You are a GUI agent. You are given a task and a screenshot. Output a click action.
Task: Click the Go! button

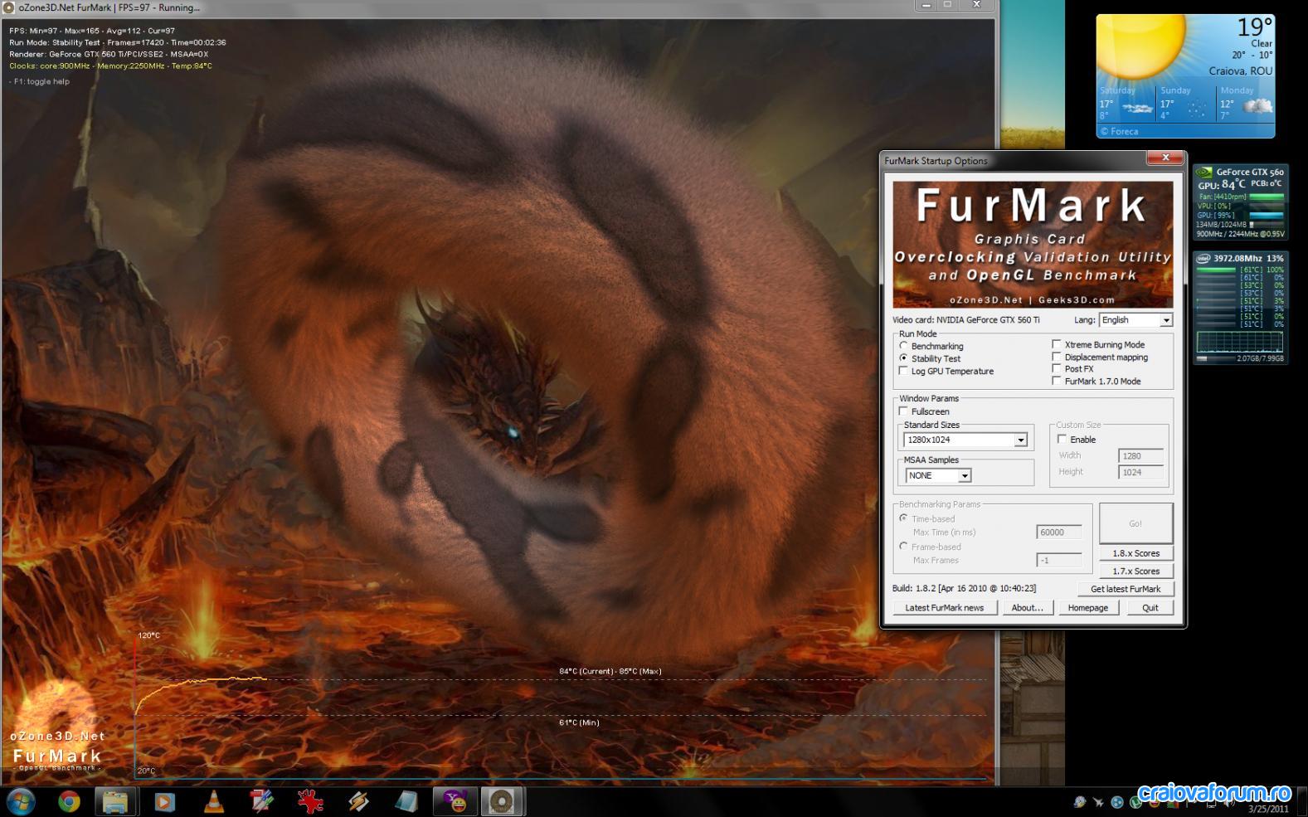click(x=1135, y=523)
